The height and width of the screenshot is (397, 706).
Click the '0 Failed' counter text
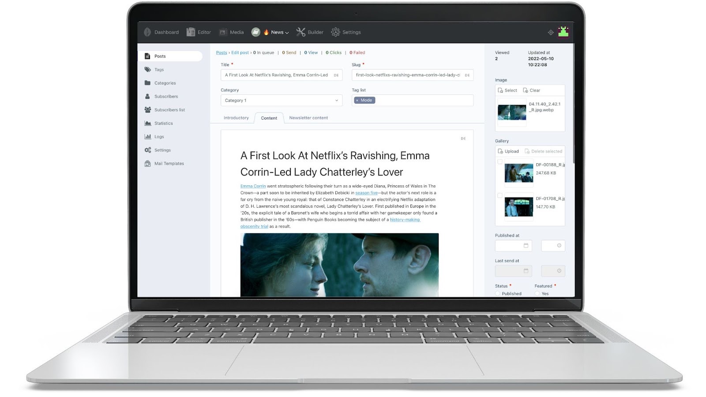click(x=357, y=52)
